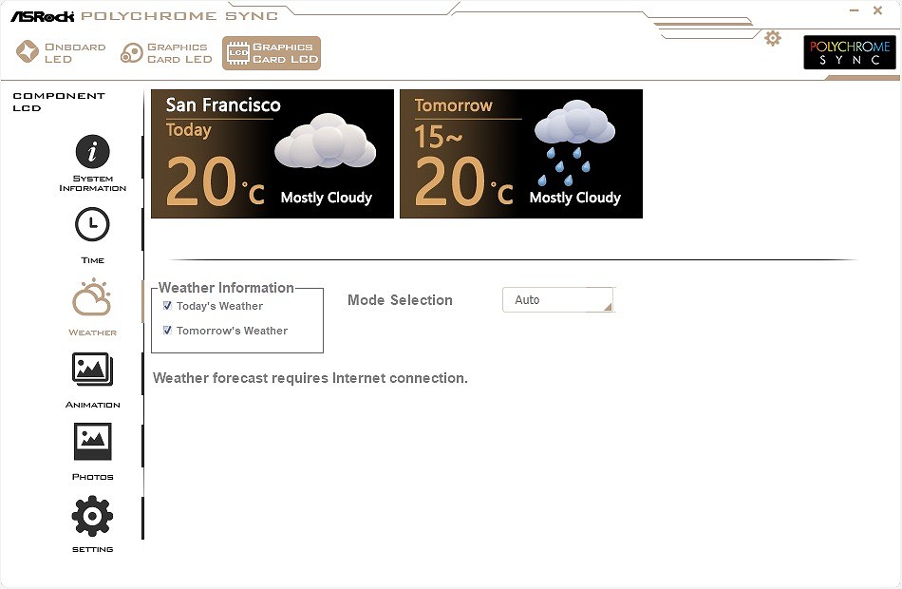
Task: Uncheck Tomorrow's Weather checkbox
Action: pos(167,331)
